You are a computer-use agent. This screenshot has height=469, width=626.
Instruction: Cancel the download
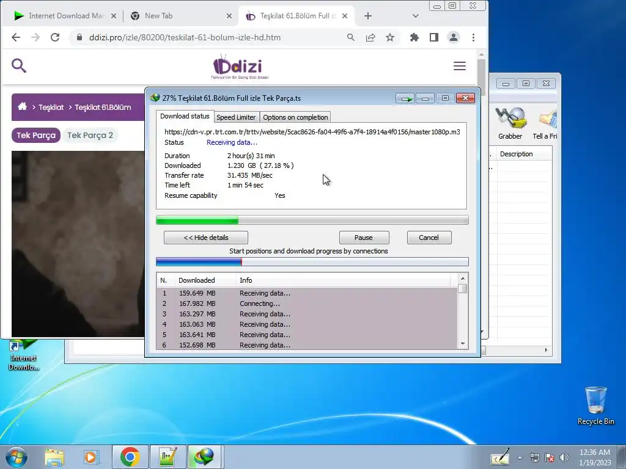pyautogui.click(x=429, y=238)
